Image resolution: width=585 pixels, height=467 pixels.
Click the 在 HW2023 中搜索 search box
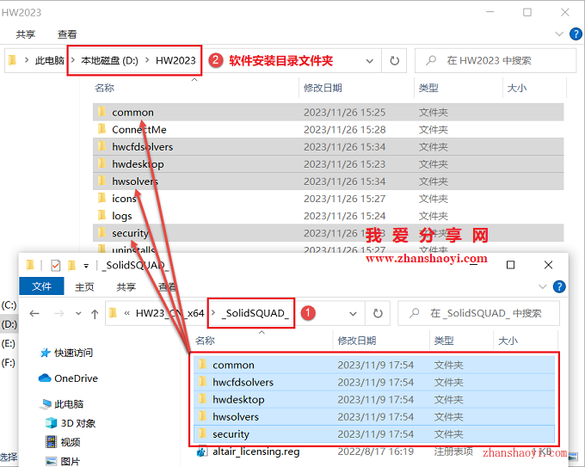click(496, 60)
